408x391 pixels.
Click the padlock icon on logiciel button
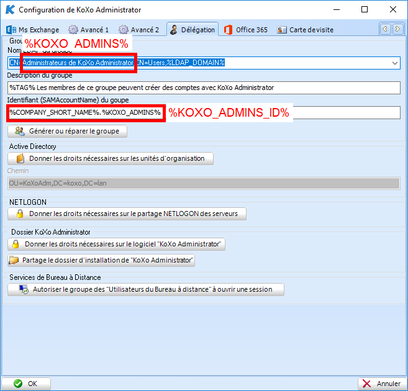(x=16, y=244)
